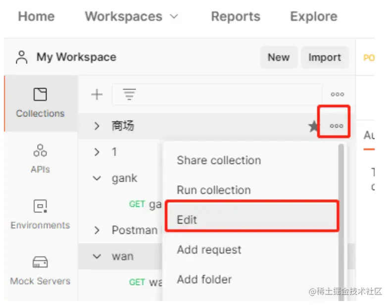
Task: Go to the Home tab
Action: [x=37, y=17]
